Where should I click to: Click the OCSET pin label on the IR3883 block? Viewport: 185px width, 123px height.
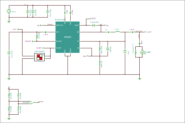[x=59, y=48]
